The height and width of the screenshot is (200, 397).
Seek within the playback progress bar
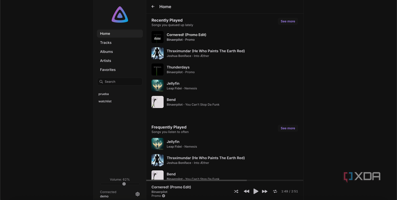pos(225,180)
